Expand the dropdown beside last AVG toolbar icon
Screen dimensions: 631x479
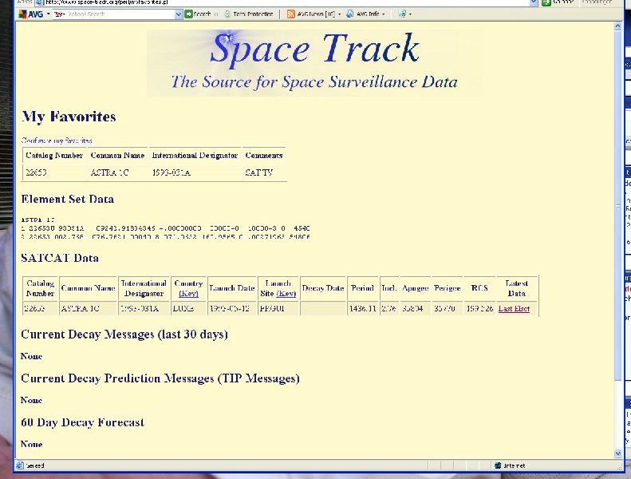coord(410,14)
